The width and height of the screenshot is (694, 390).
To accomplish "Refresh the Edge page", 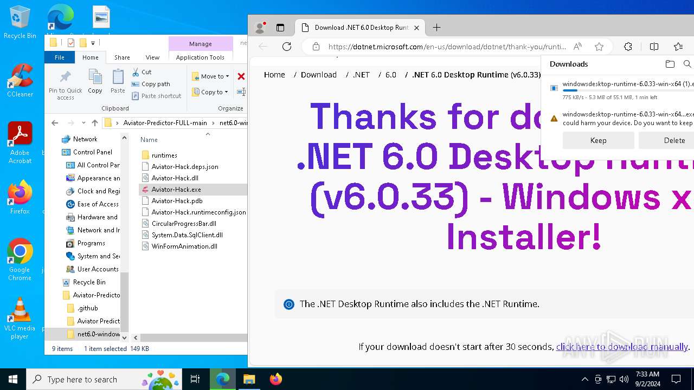I will pos(287,47).
